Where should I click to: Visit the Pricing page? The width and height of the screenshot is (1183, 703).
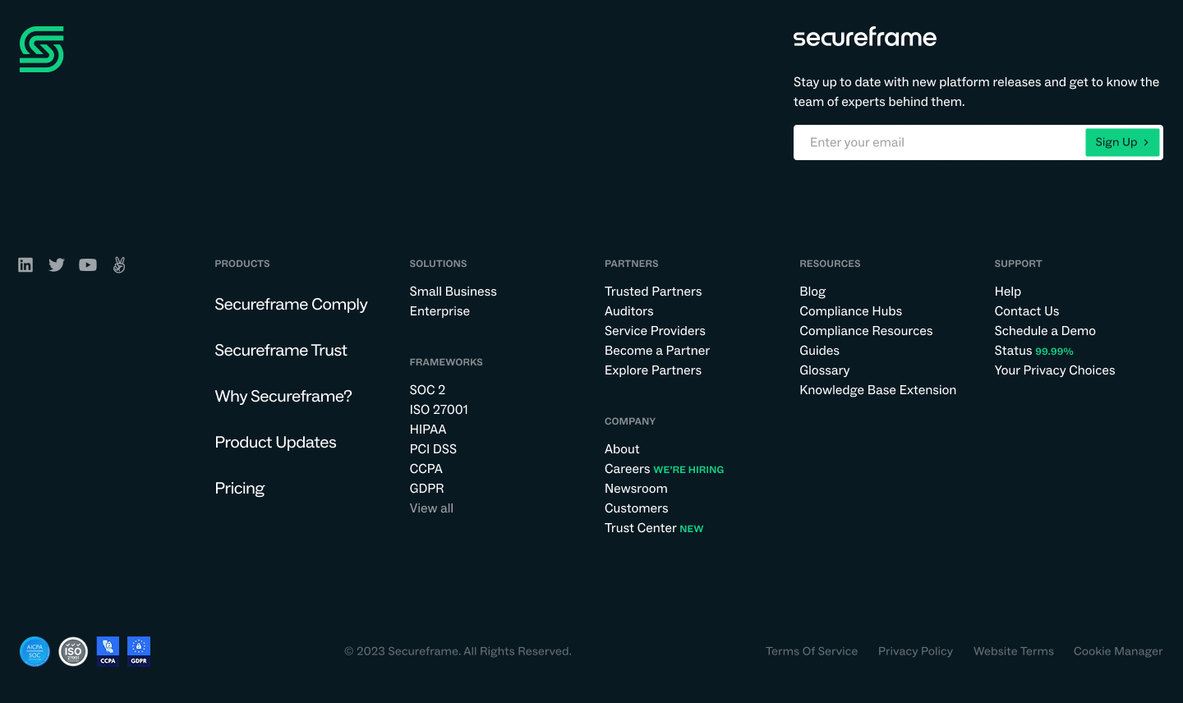pos(240,488)
